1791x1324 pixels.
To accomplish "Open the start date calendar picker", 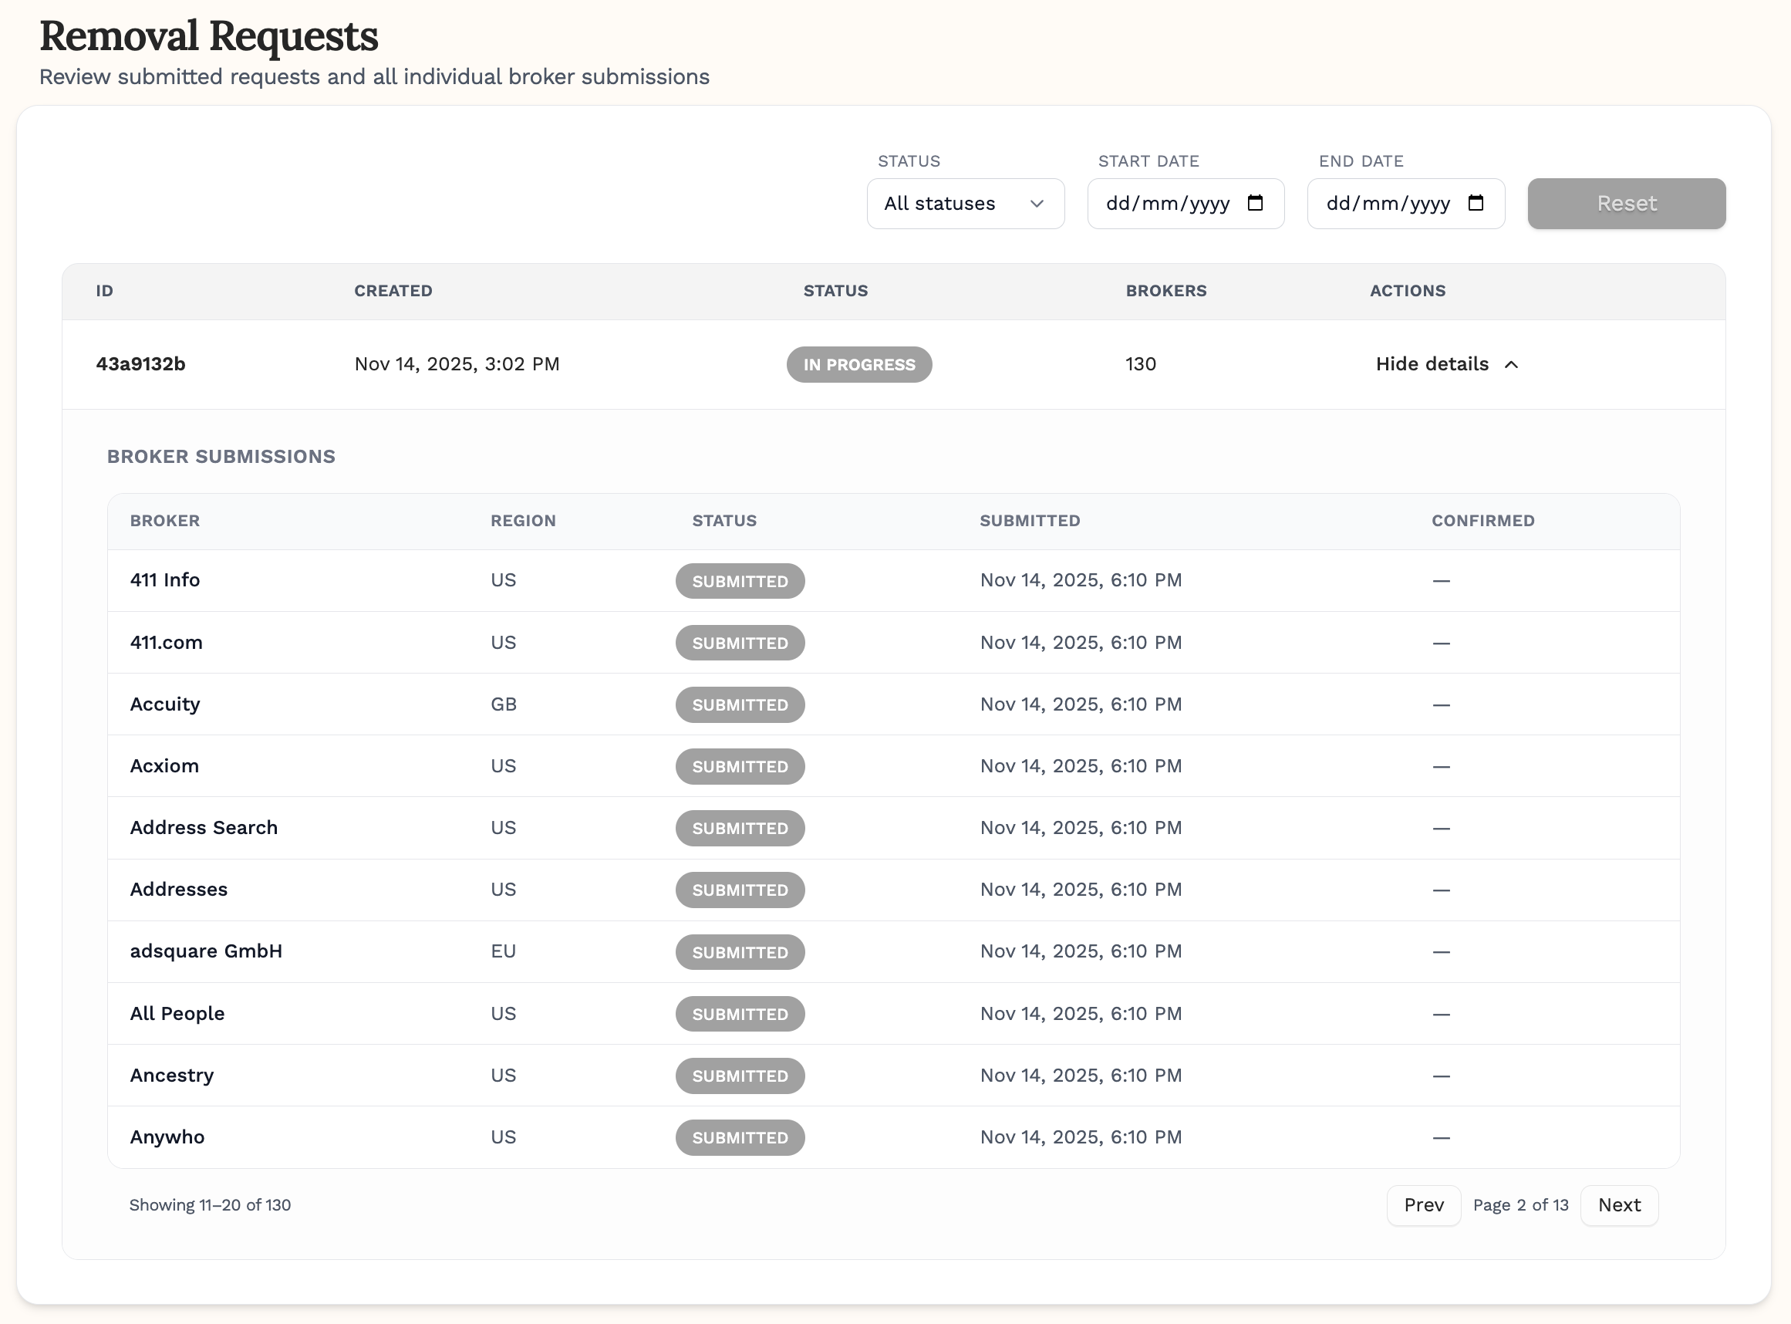I will tap(1254, 204).
